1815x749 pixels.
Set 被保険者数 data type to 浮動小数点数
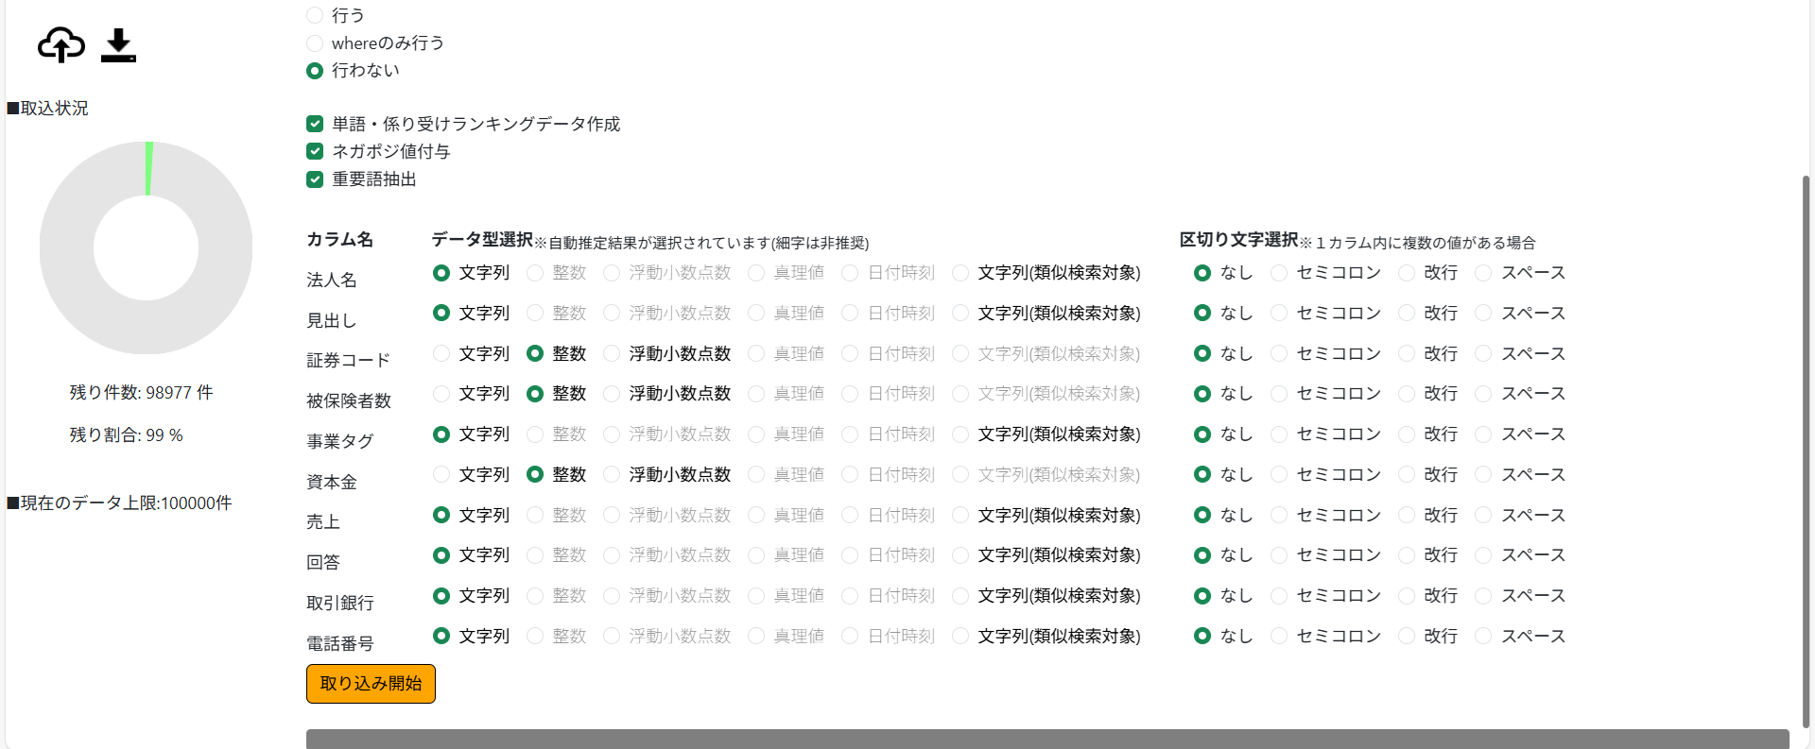(x=612, y=394)
